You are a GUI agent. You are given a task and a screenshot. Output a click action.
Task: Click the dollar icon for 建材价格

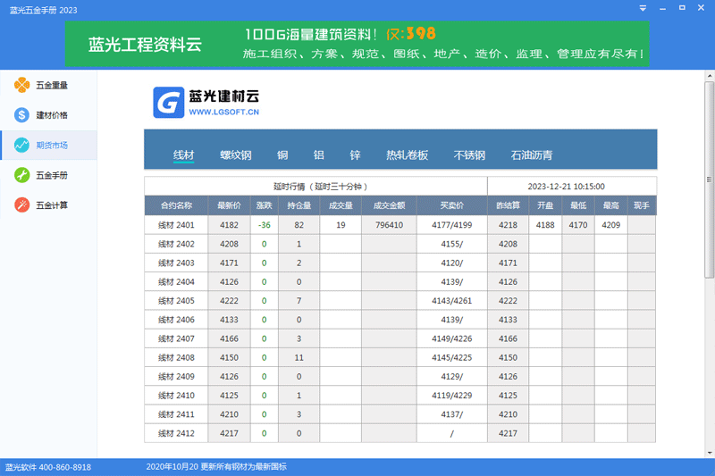(x=21, y=115)
